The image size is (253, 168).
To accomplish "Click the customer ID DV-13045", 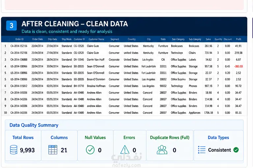I will (x=79, y=59).
